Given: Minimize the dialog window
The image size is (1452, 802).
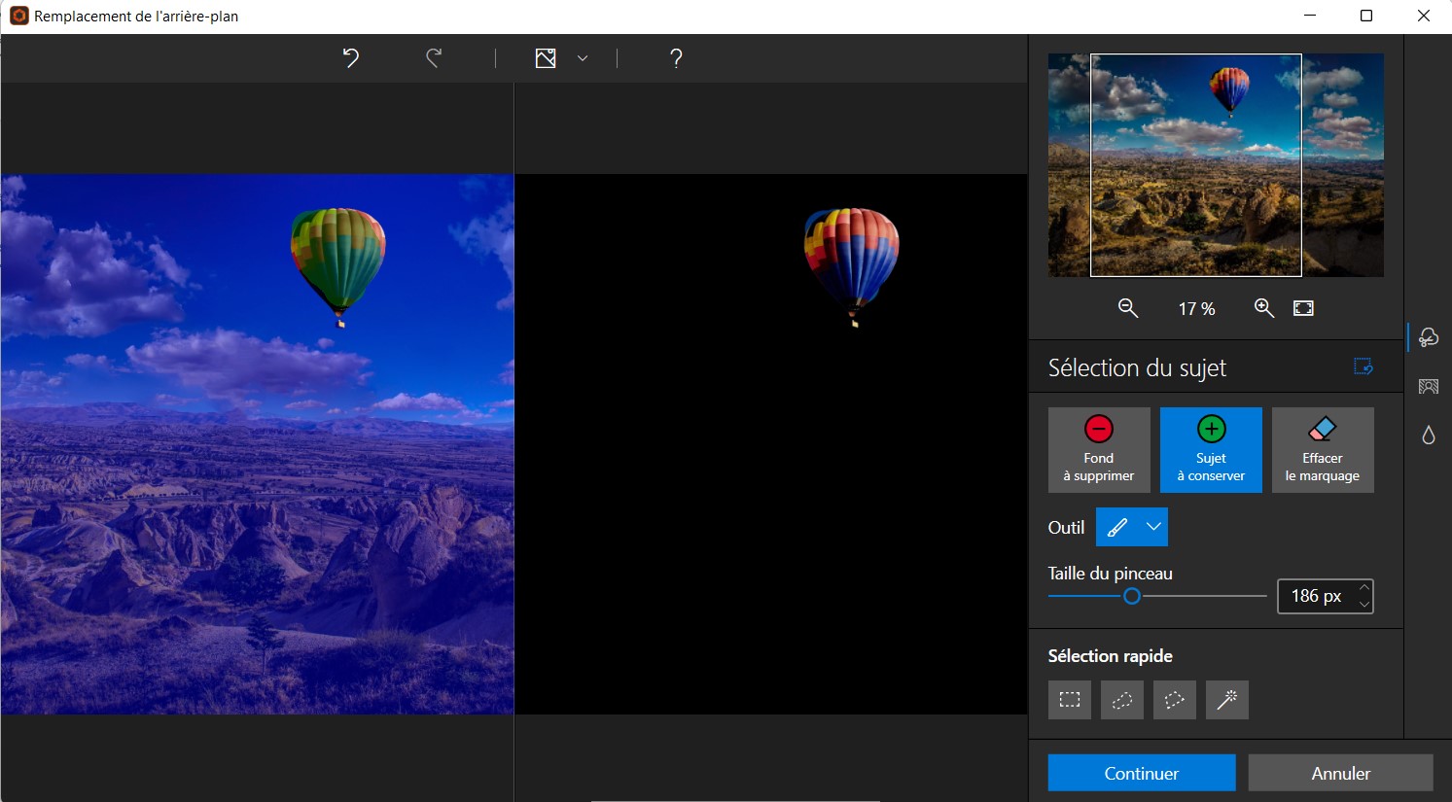Looking at the screenshot, I should click(1309, 16).
